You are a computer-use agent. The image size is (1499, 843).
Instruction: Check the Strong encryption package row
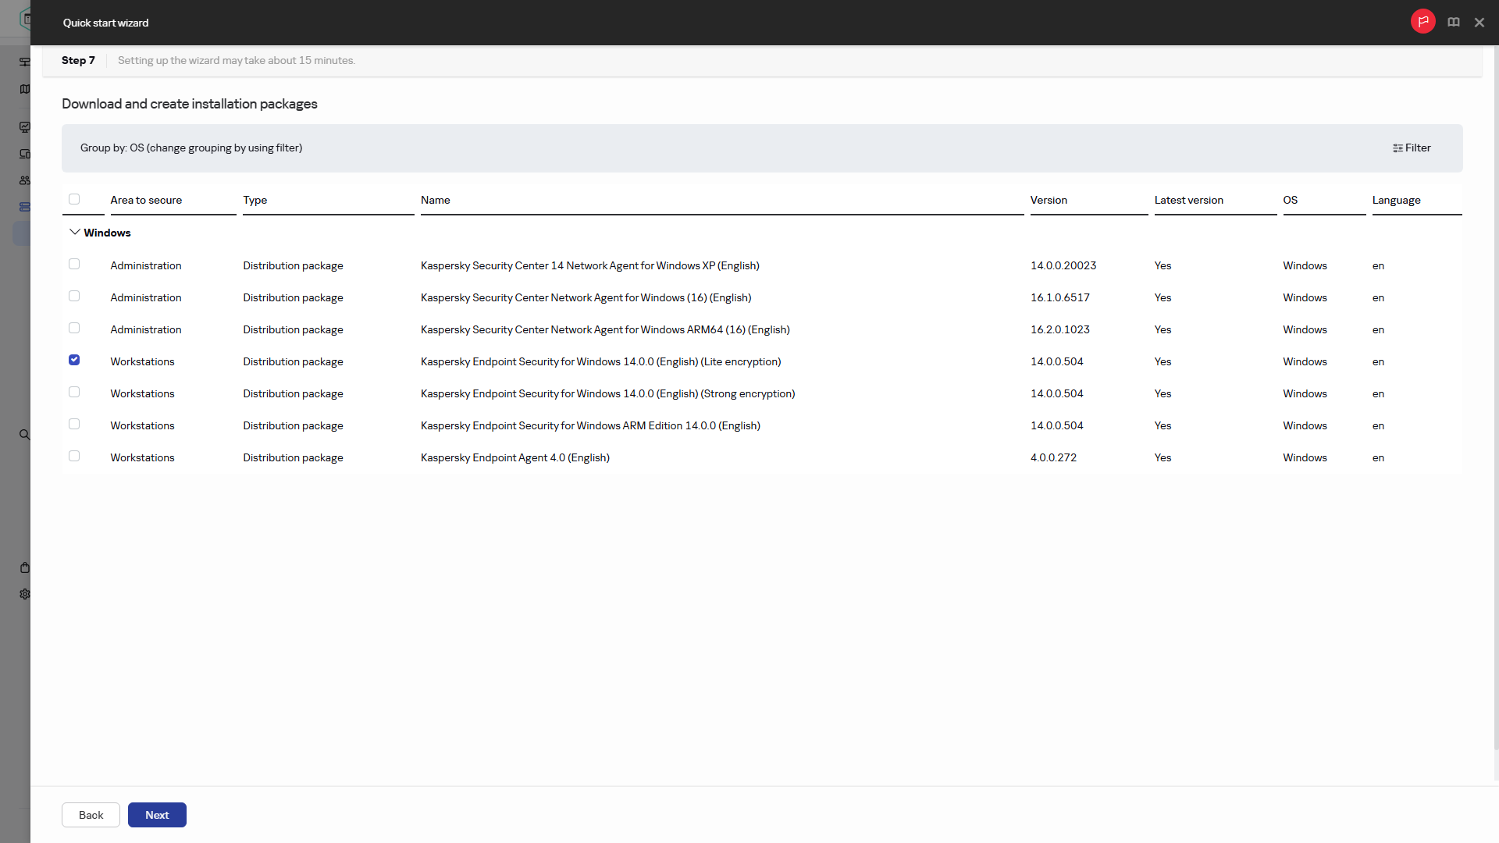point(74,392)
